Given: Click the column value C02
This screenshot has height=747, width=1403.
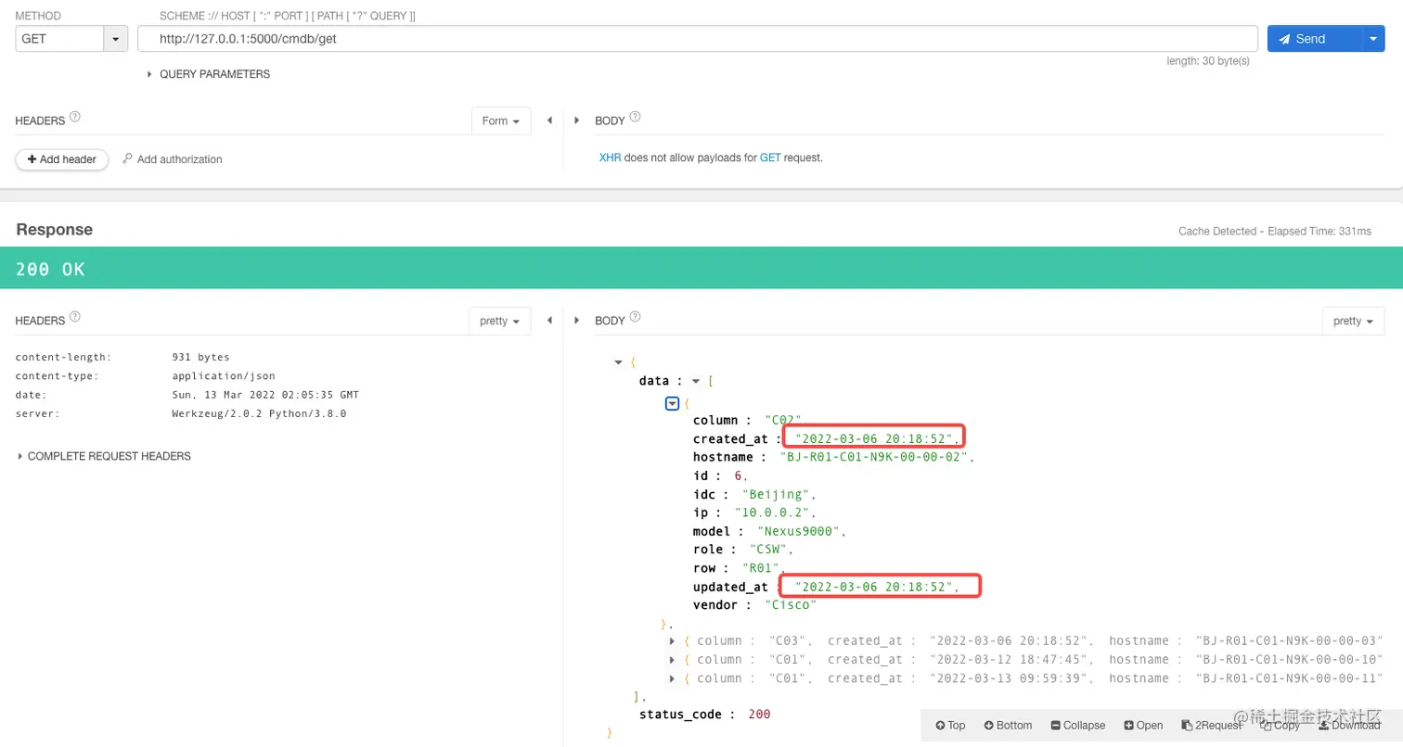Looking at the screenshot, I should coord(785,420).
